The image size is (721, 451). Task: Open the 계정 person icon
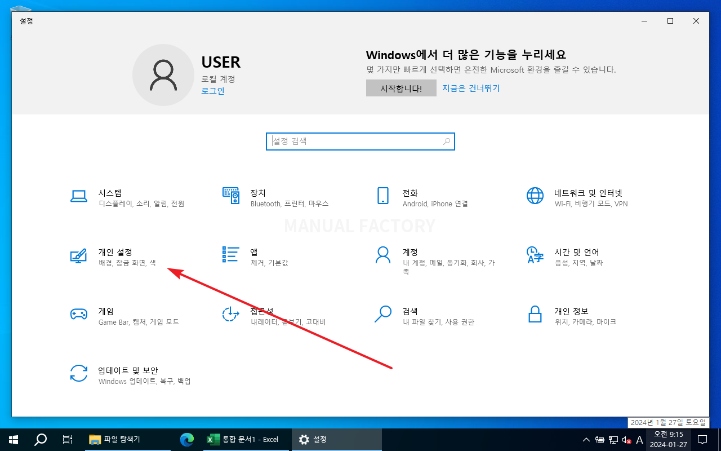(x=383, y=255)
